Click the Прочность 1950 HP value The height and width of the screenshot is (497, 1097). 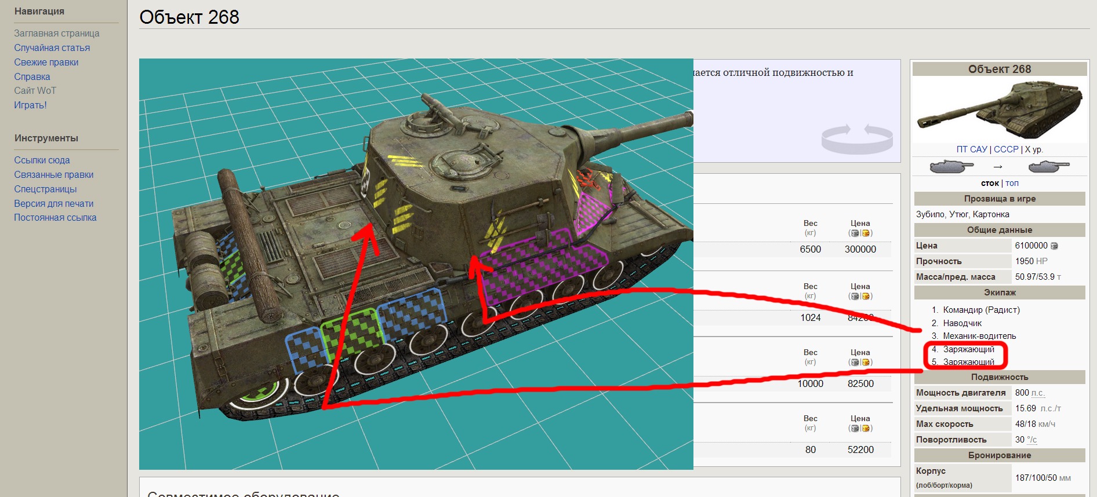tap(1031, 261)
